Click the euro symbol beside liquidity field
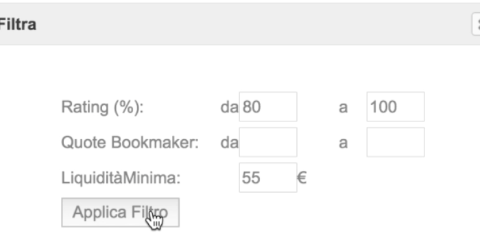 point(302,178)
